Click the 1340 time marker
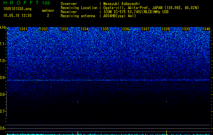 (206, 29)
